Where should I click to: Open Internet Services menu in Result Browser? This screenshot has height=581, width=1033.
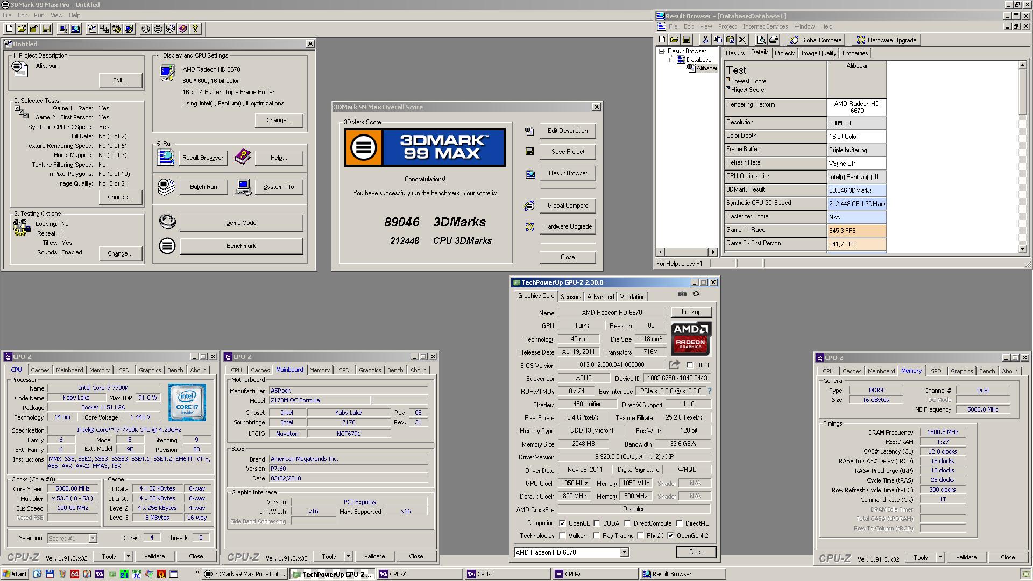tap(765, 26)
